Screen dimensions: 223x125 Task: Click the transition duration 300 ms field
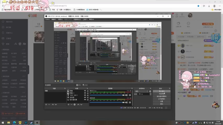click(144, 94)
